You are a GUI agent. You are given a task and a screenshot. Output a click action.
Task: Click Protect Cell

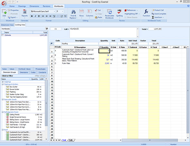[158, 10]
